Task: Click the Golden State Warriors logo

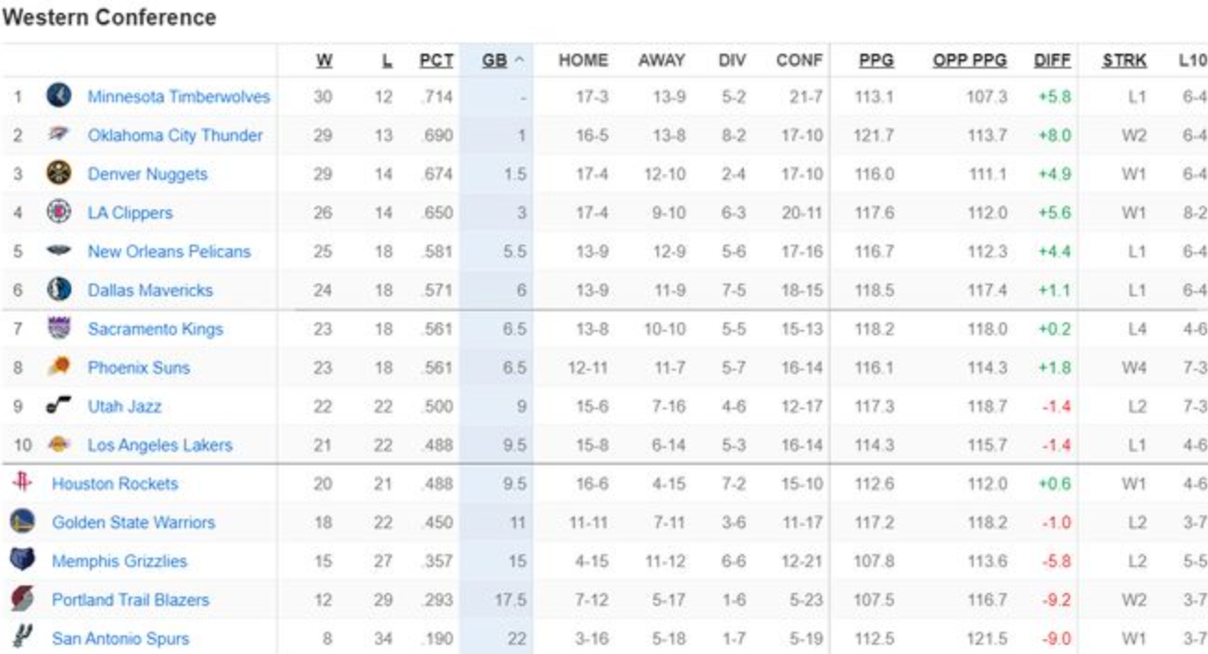Action: pyautogui.click(x=22, y=522)
